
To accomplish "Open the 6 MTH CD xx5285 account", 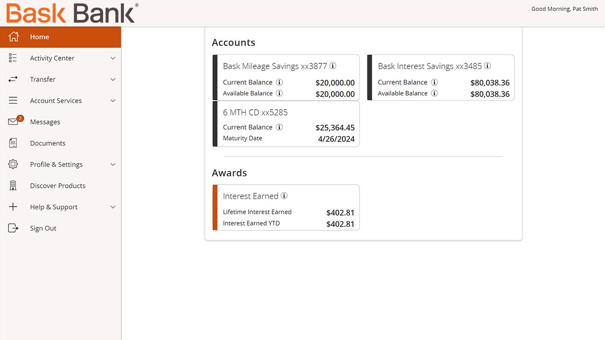I will pos(255,112).
